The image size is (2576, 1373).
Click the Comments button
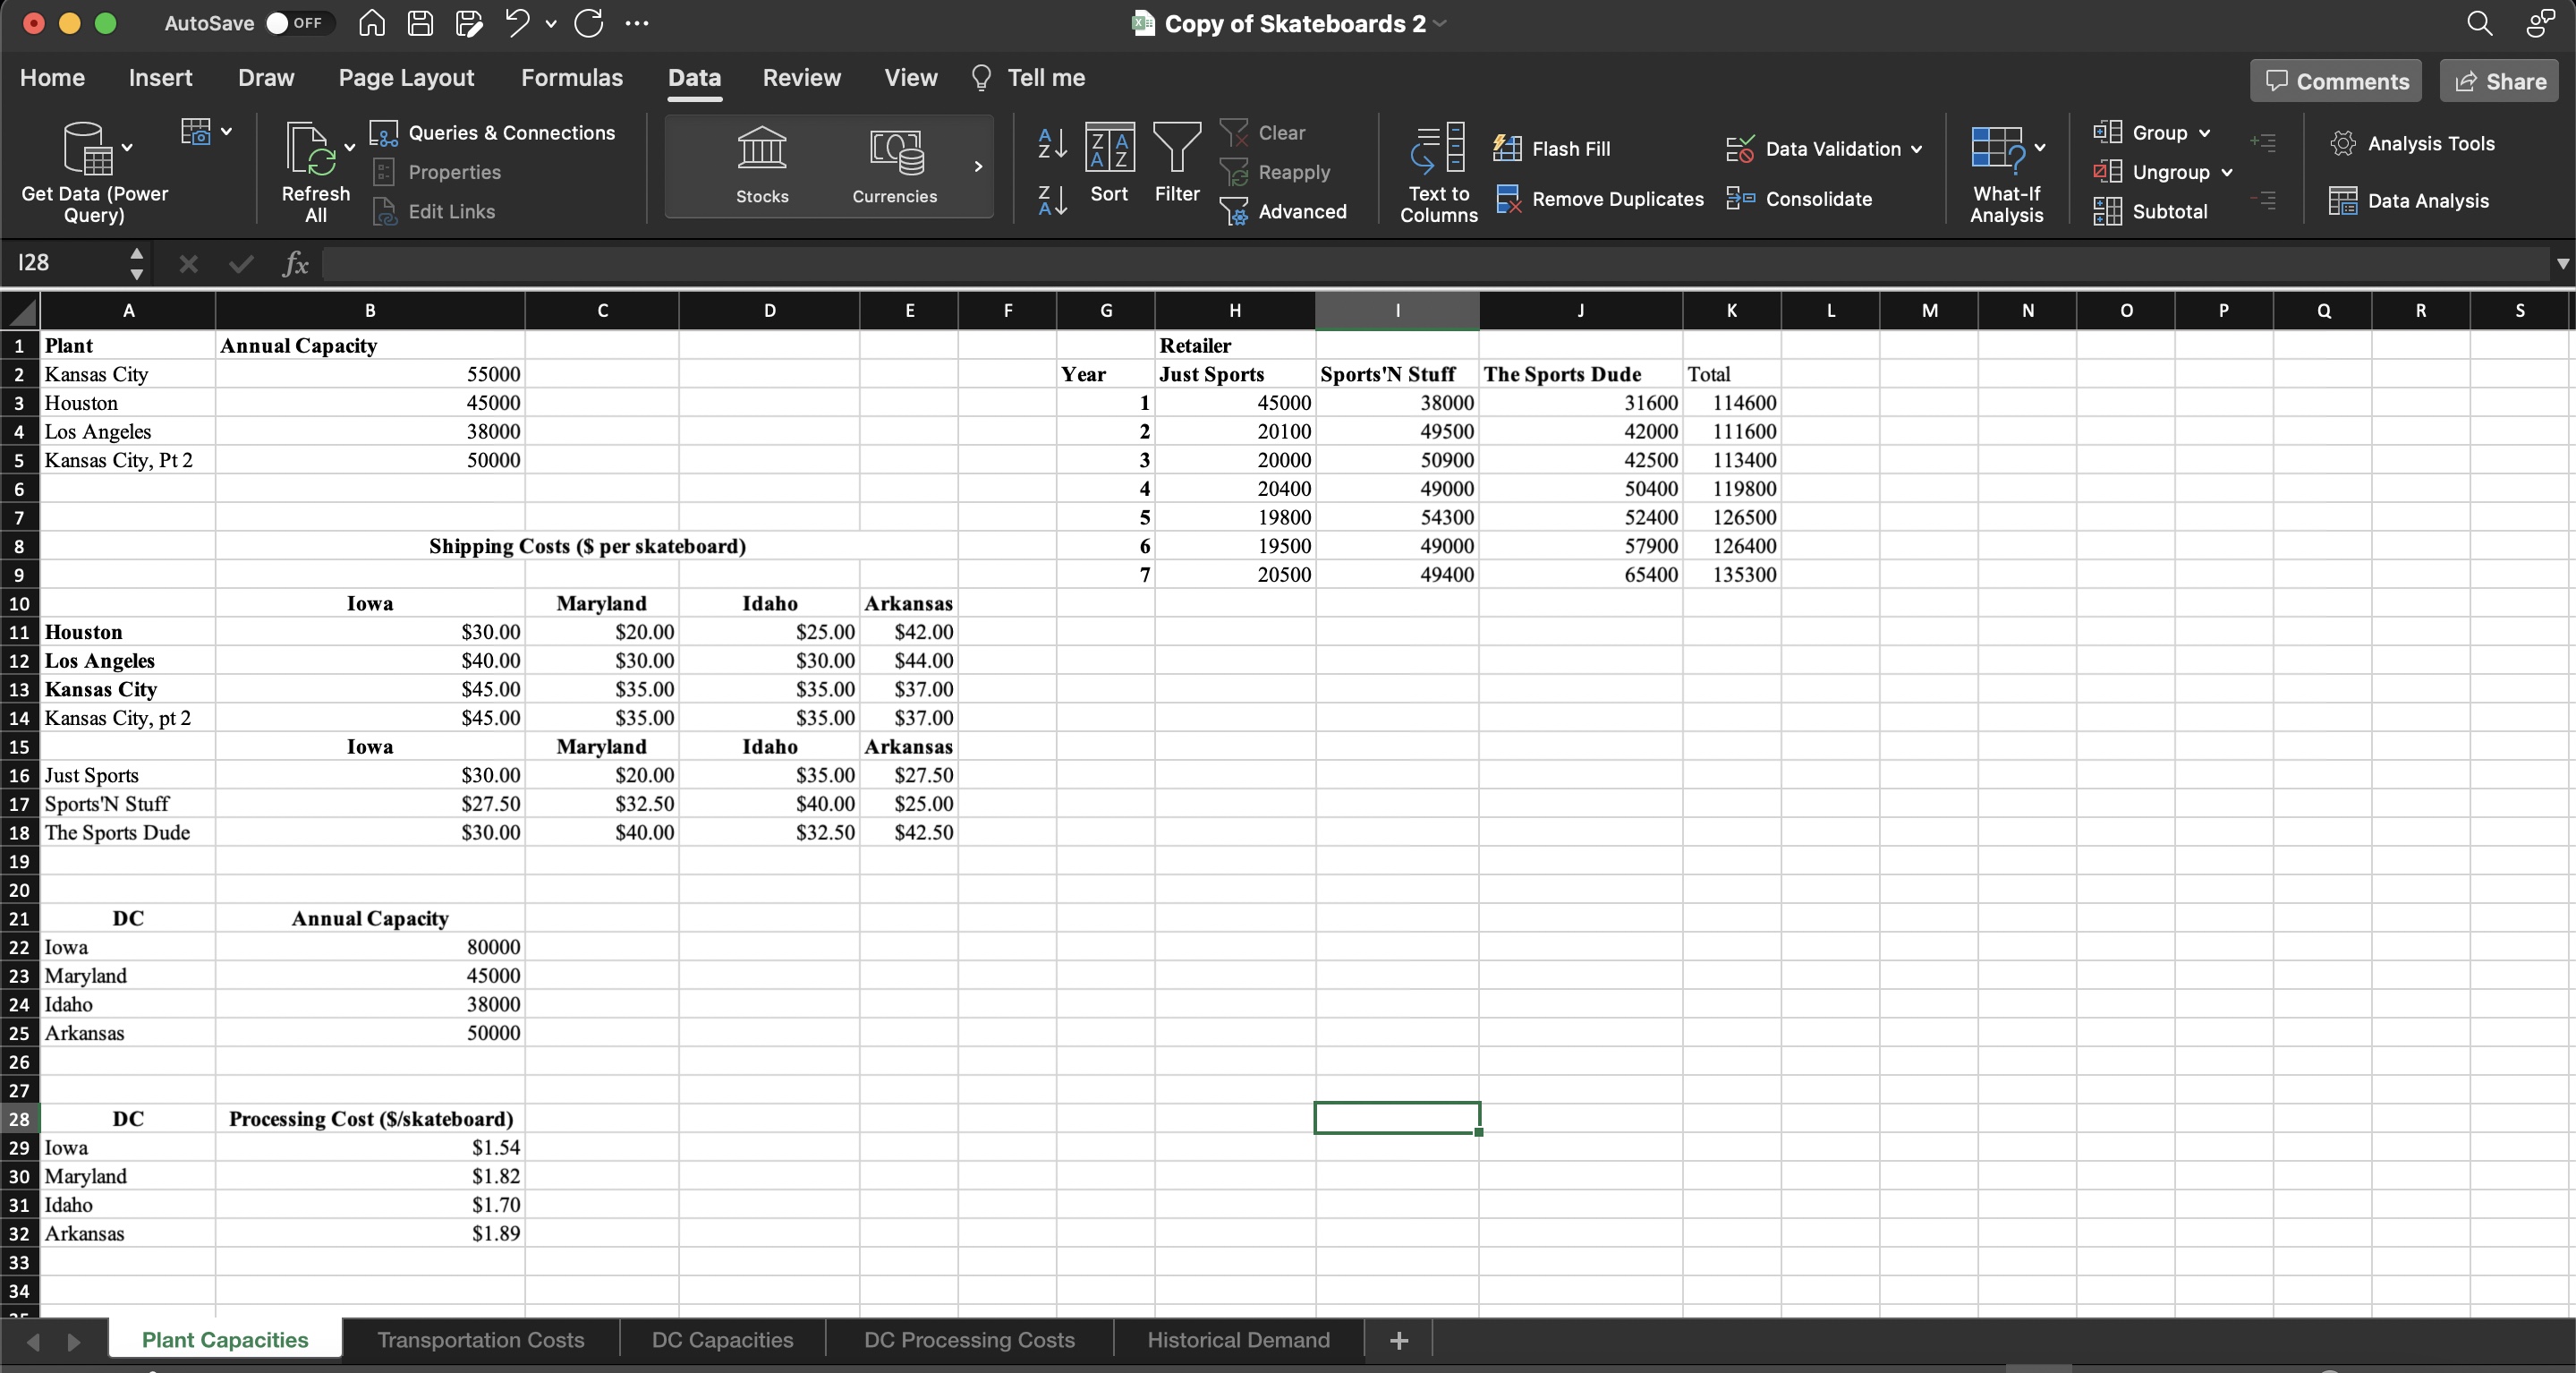[2335, 81]
